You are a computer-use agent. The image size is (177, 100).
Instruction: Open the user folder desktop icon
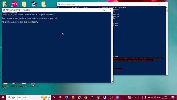coord(5,4)
